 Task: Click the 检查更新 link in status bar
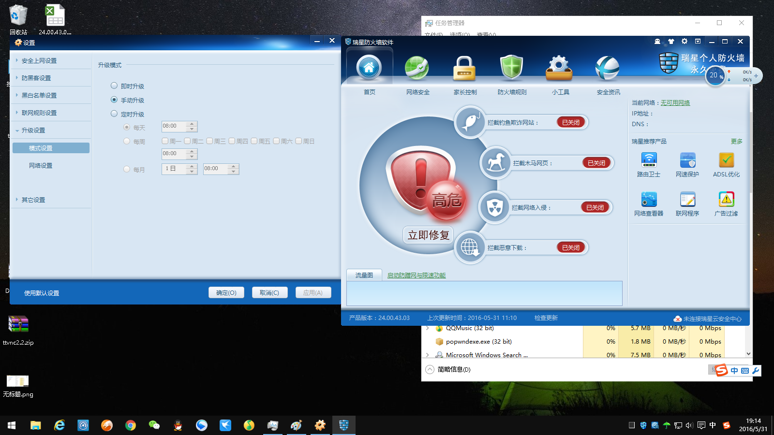point(546,318)
